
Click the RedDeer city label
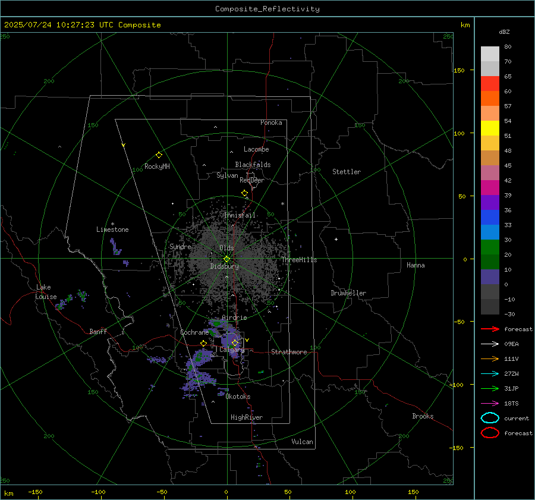pos(252,180)
